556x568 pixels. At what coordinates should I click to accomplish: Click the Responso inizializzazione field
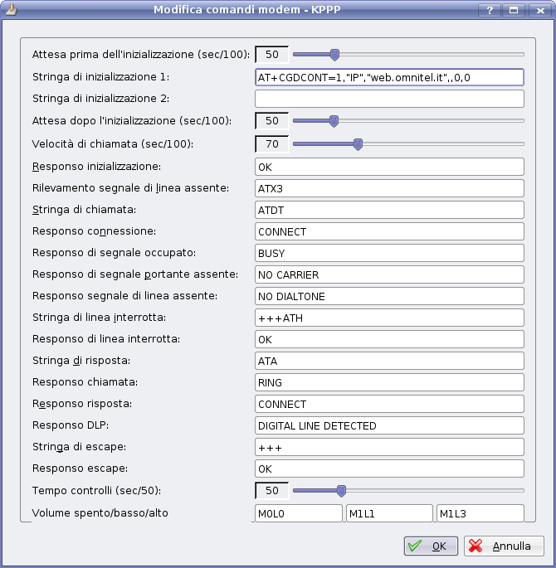[x=389, y=167]
